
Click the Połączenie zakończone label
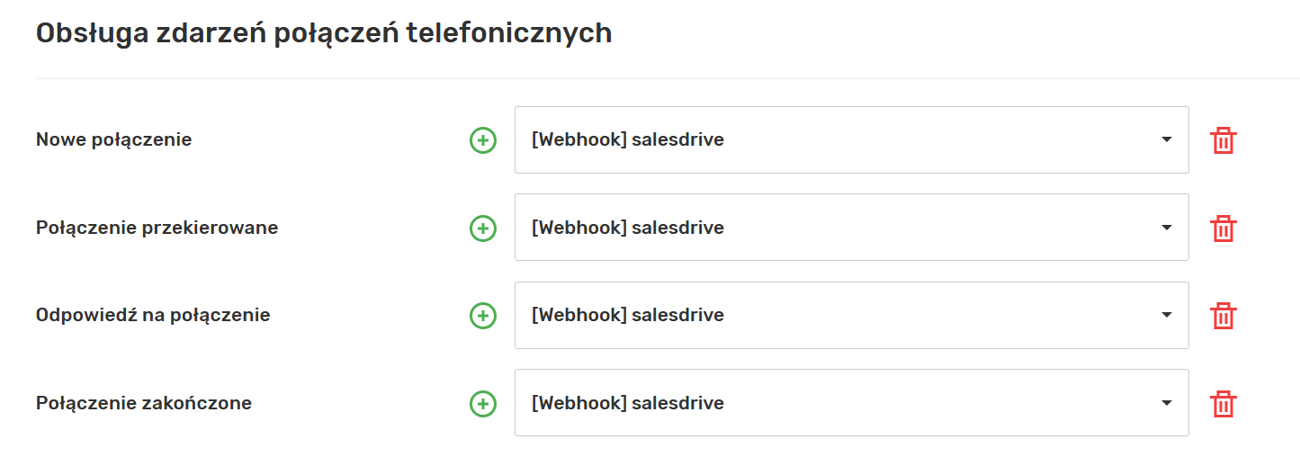(x=144, y=403)
